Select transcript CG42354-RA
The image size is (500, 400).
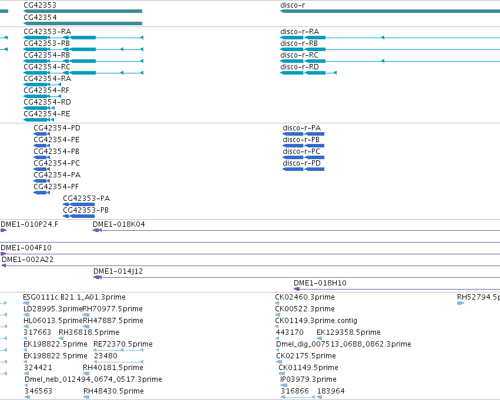click(x=42, y=85)
